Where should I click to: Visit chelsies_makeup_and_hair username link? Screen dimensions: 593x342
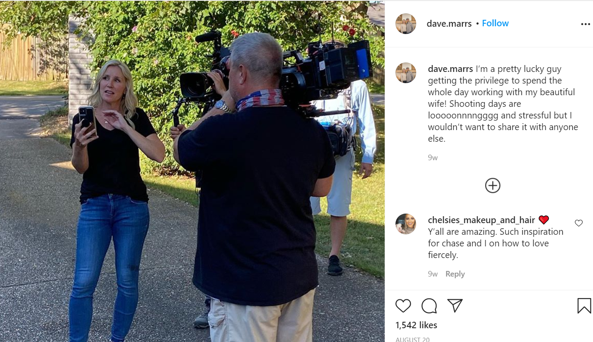pyautogui.click(x=481, y=220)
